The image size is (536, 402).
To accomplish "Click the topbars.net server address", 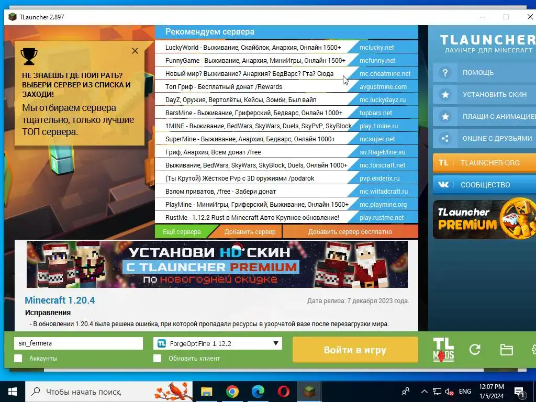I will tap(376, 113).
